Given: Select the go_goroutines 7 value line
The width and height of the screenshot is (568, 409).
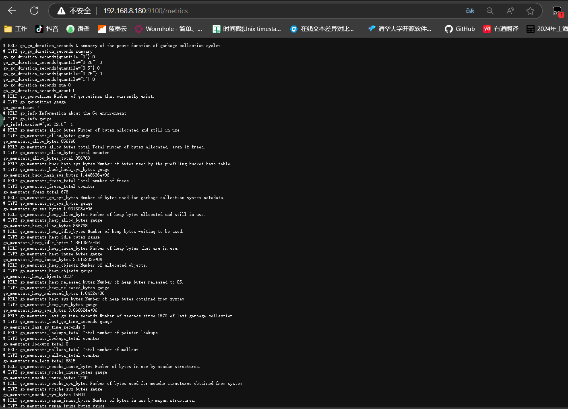Looking at the screenshot, I should [x=21, y=108].
